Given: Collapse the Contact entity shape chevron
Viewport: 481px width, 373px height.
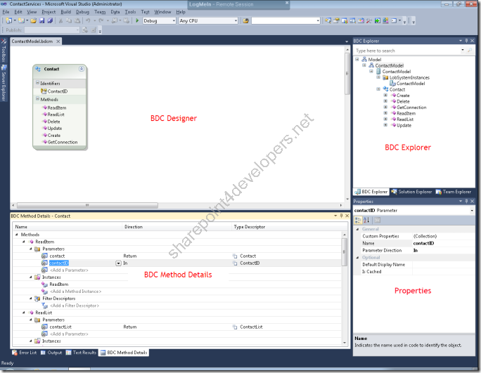Looking at the screenshot, I should click(82, 69).
